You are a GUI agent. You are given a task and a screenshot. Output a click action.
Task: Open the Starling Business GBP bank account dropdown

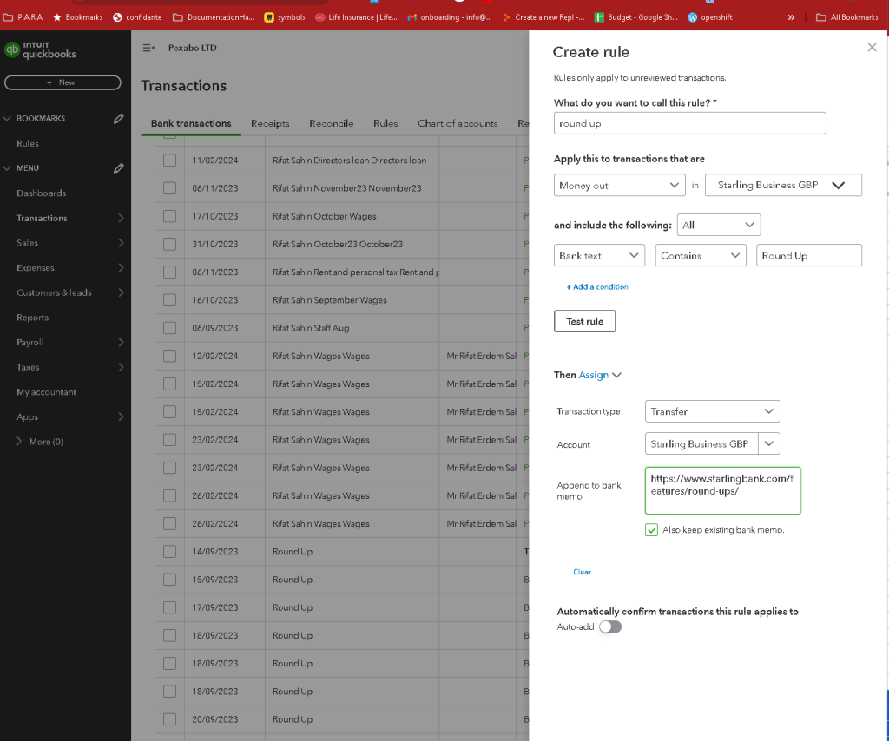coord(783,186)
